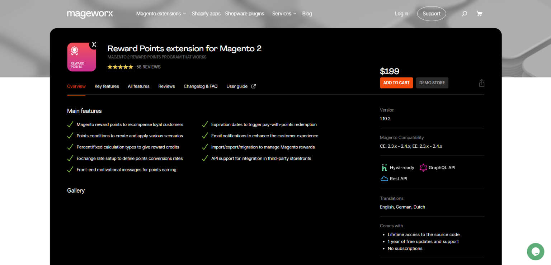Click the Reward Points extension logo
The image size is (551, 265).
[81, 57]
